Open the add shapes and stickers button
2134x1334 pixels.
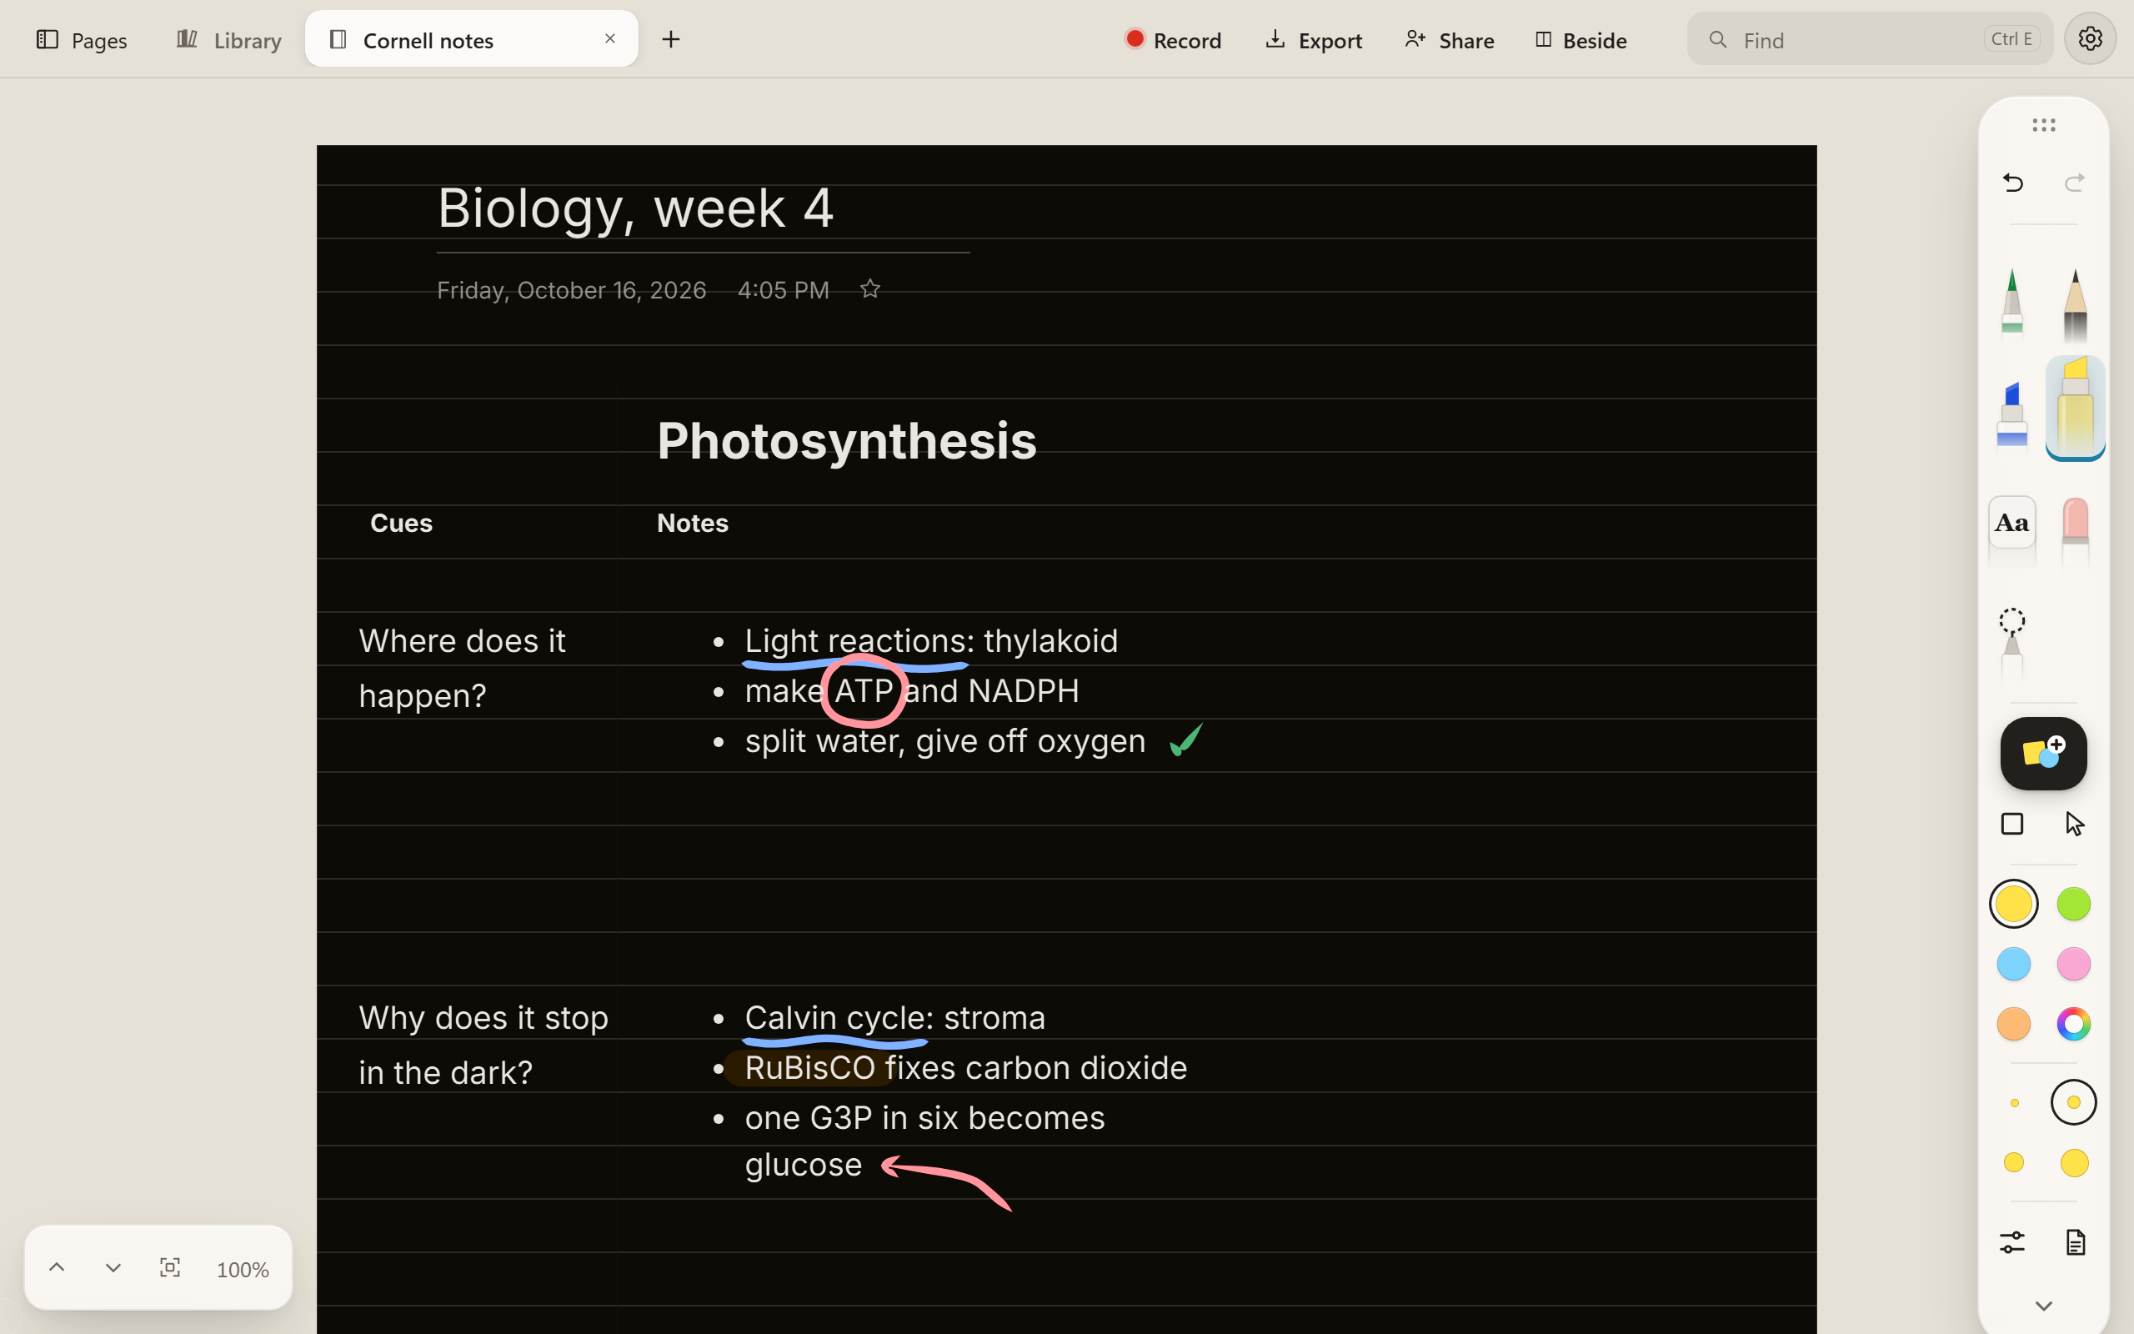tap(2043, 753)
